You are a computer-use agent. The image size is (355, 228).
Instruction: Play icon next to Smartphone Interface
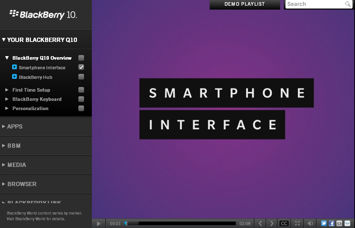(14, 67)
